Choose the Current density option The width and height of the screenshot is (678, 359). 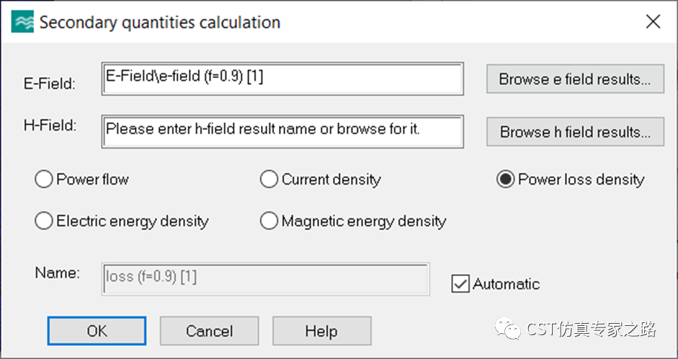click(269, 179)
